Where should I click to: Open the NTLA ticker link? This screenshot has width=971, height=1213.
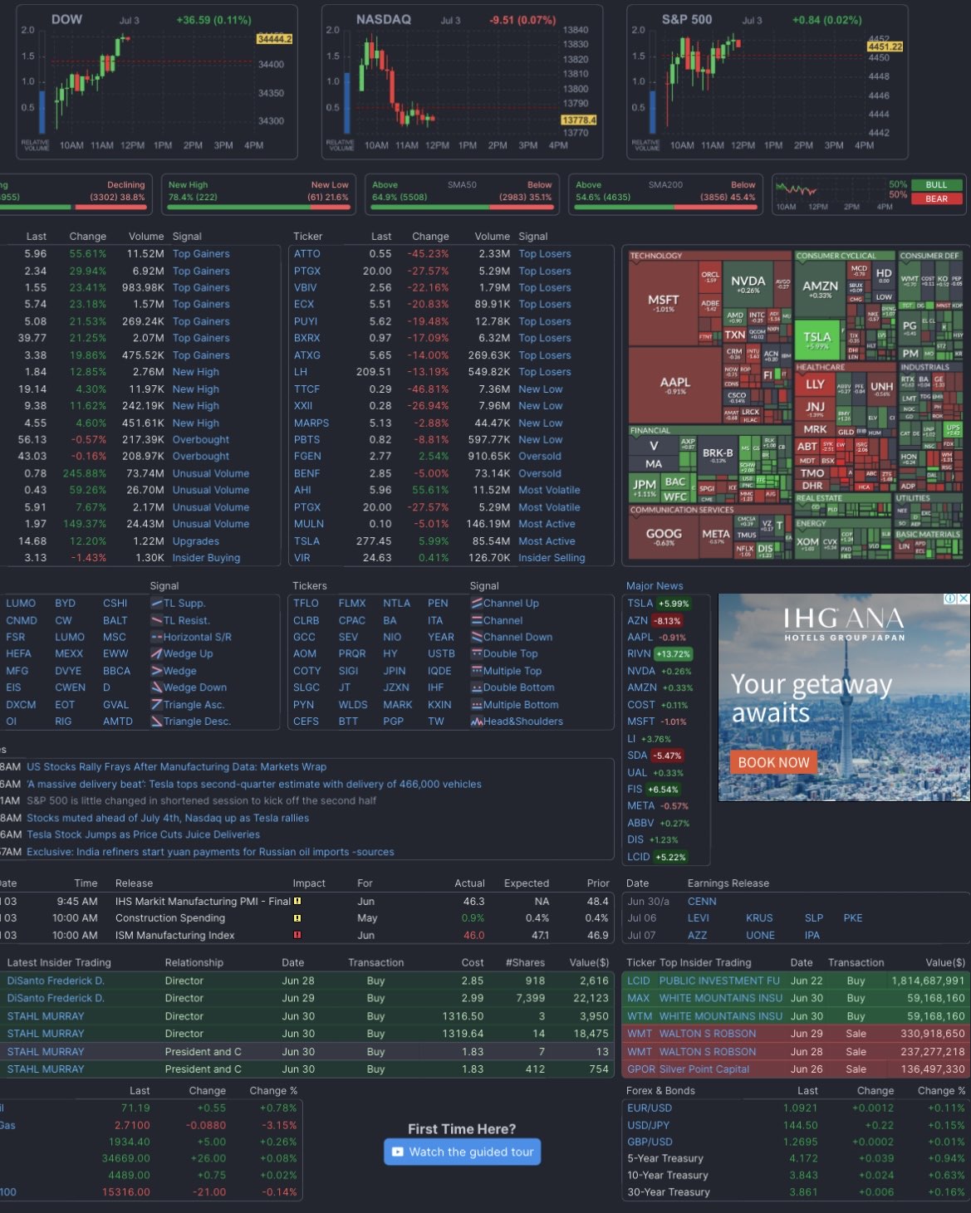pyautogui.click(x=396, y=604)
